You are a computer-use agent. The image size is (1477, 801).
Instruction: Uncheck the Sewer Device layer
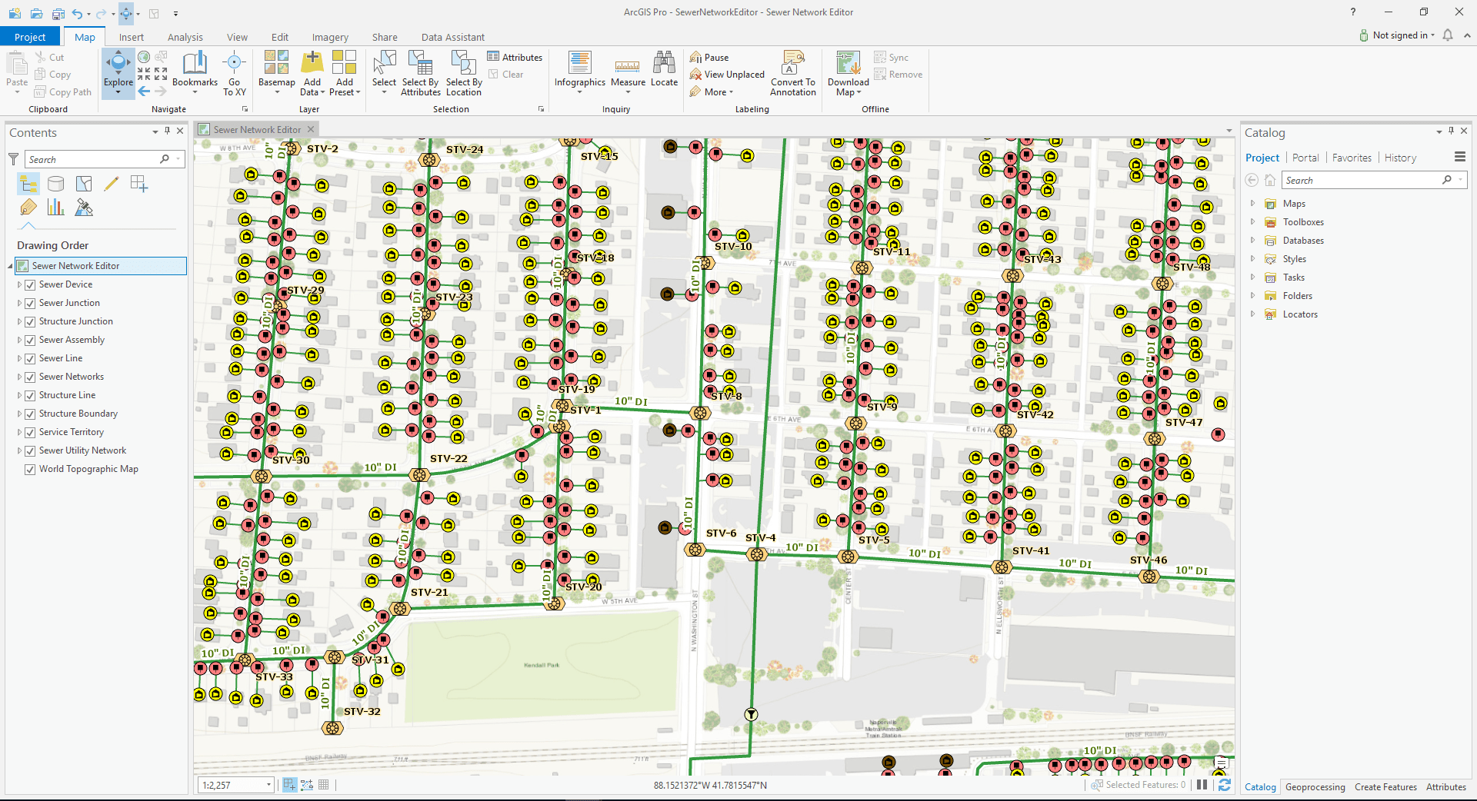[30, 284]
